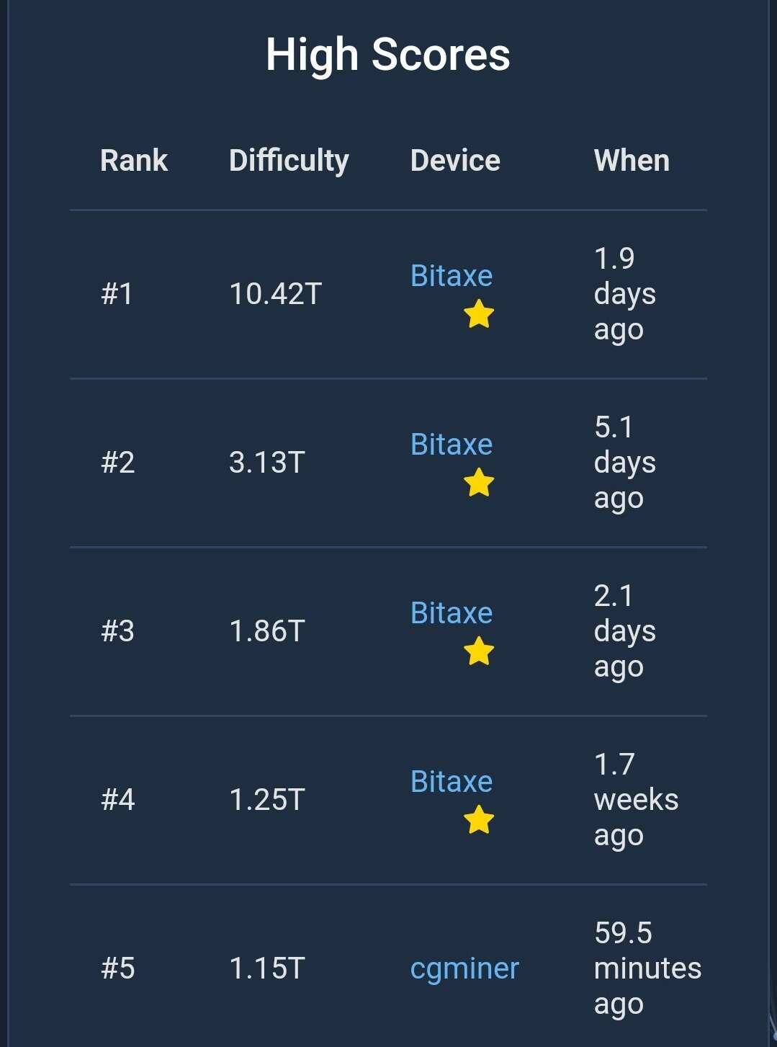Open the cgminer device link
This screenshot has width=777, height=1047.
pos(464,969)
